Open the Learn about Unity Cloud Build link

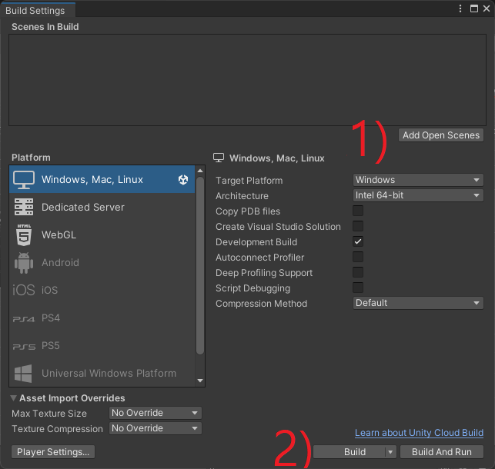tap(419, 433)
